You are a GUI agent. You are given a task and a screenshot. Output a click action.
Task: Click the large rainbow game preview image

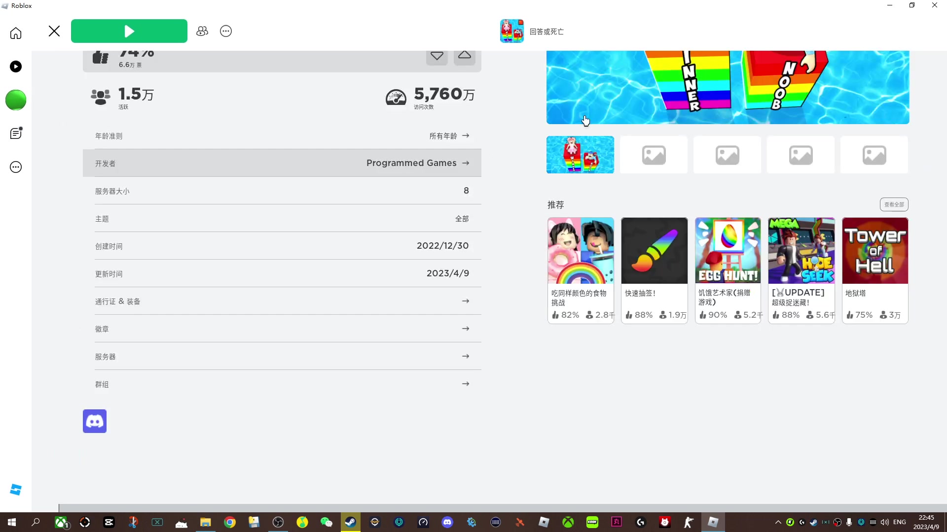[728, 87]
